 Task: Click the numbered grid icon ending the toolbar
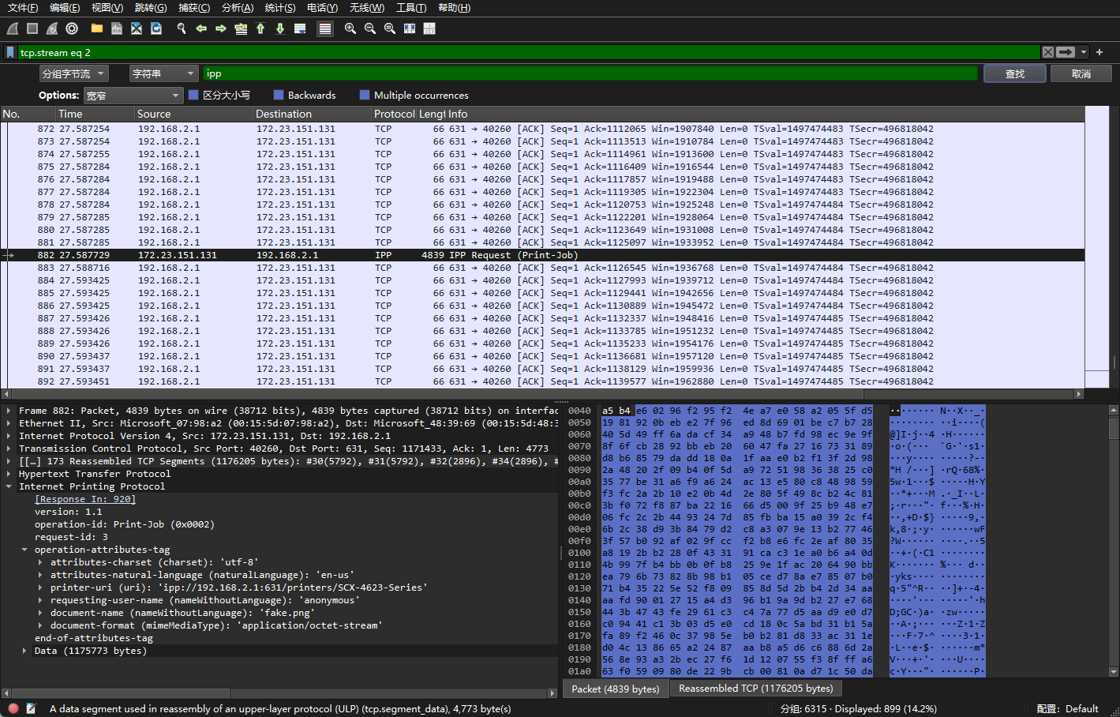tap(429, 28)
